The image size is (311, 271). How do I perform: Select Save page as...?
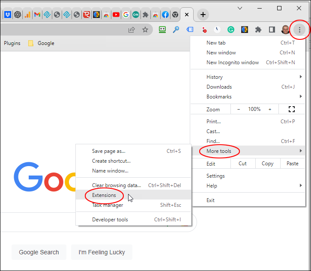tap(134, 151)
